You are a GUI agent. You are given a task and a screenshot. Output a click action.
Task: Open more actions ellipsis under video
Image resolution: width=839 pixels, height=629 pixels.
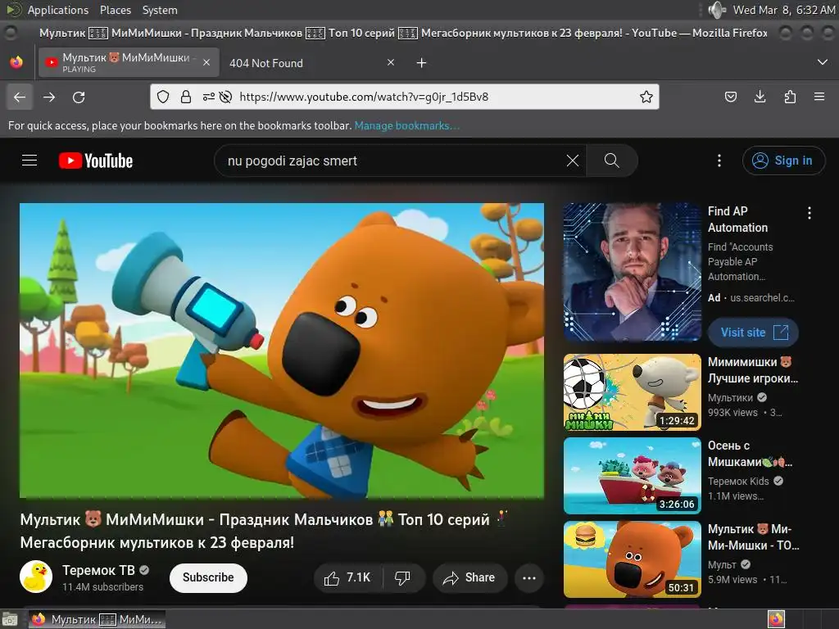point(529,577)
